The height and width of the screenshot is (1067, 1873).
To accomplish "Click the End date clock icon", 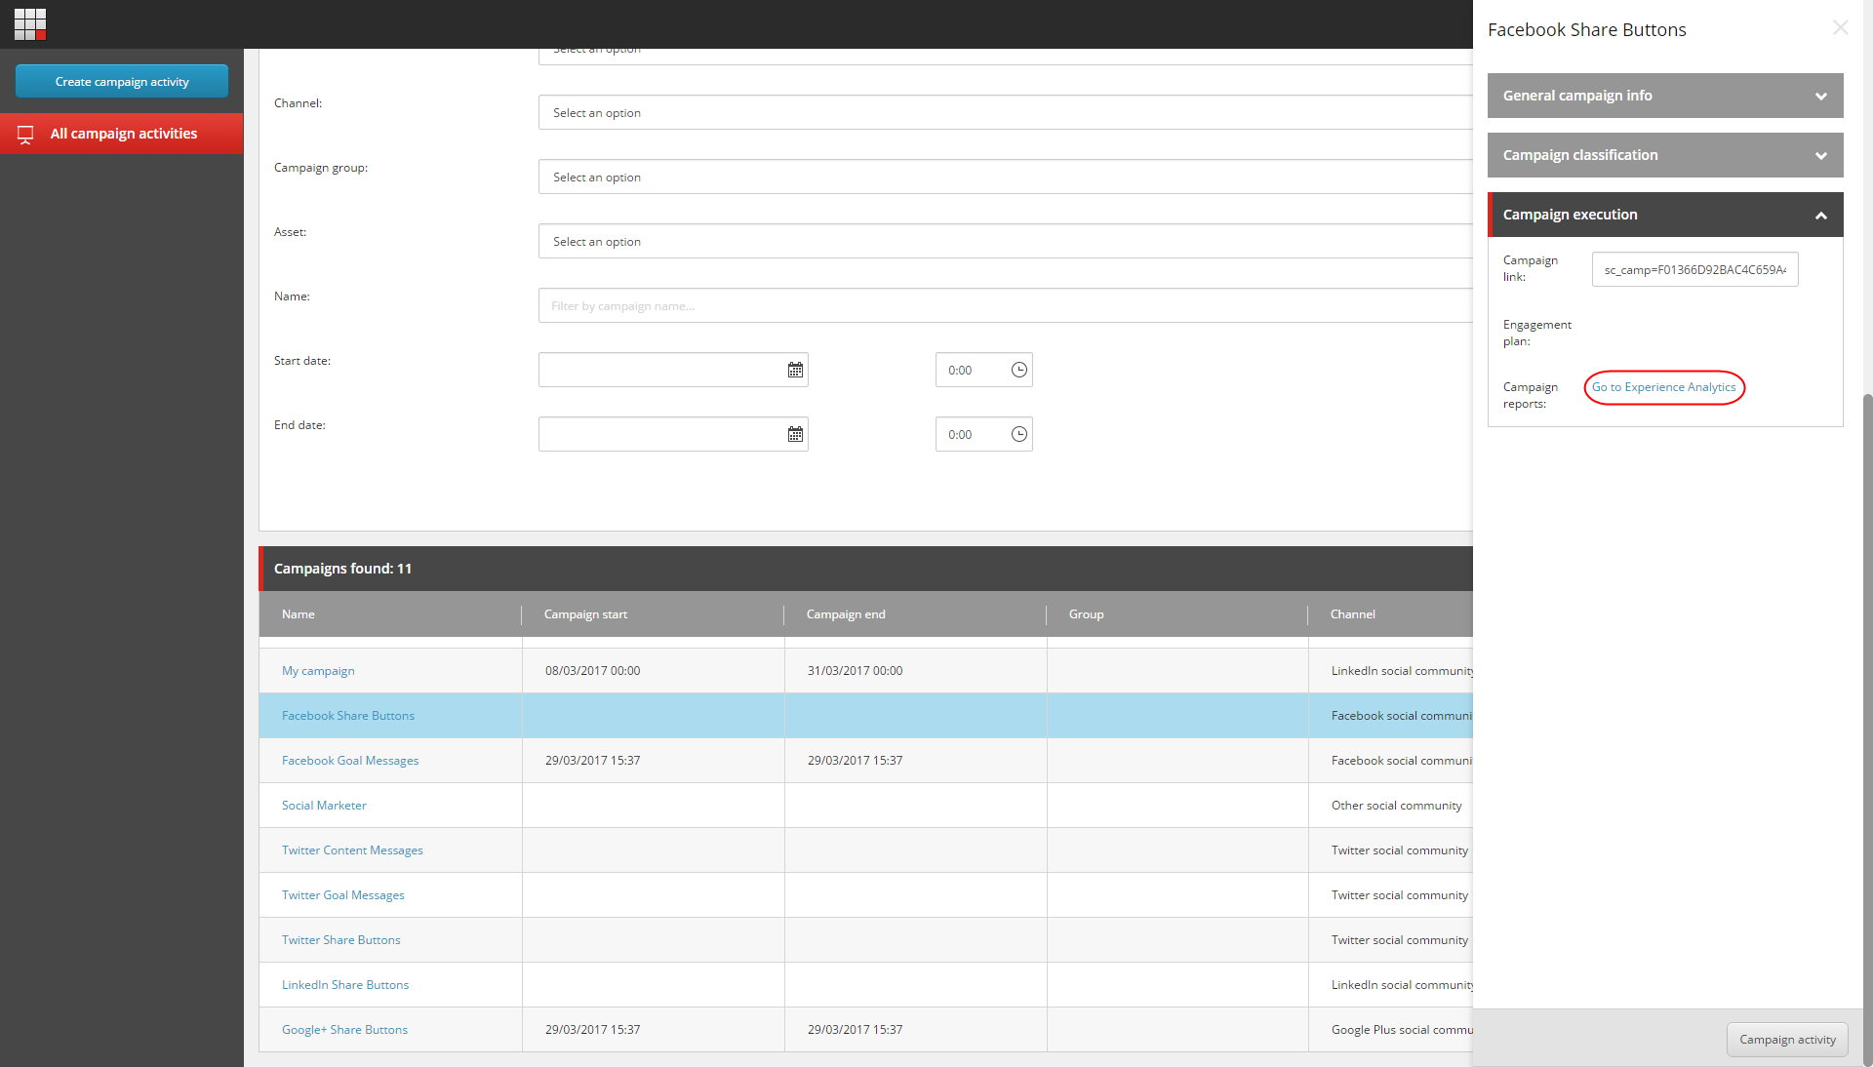I will 1019,435.
